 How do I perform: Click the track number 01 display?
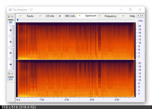coord(11,22)
